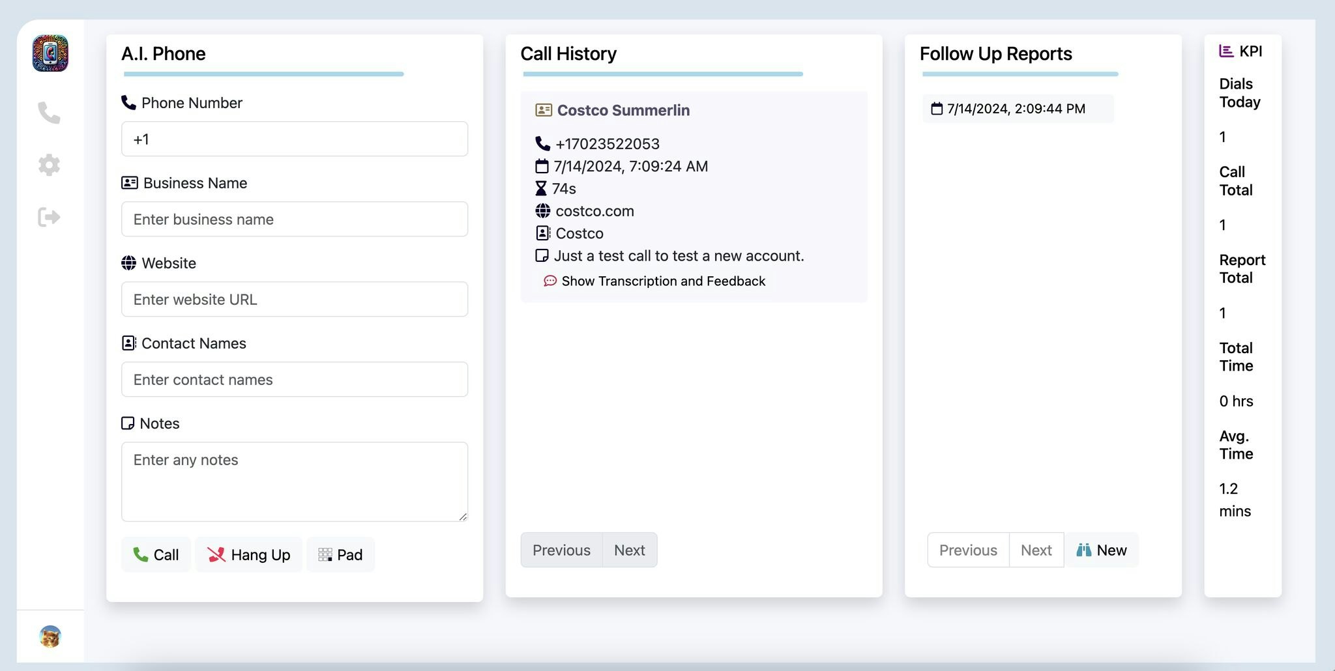Viewport: 1335px width, 671px height.
Task: Click the A.I. Phone app logo
Action: 50,53
